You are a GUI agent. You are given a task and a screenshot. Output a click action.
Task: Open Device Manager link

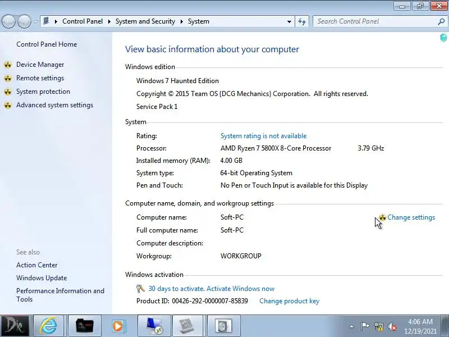click(40, 65)
